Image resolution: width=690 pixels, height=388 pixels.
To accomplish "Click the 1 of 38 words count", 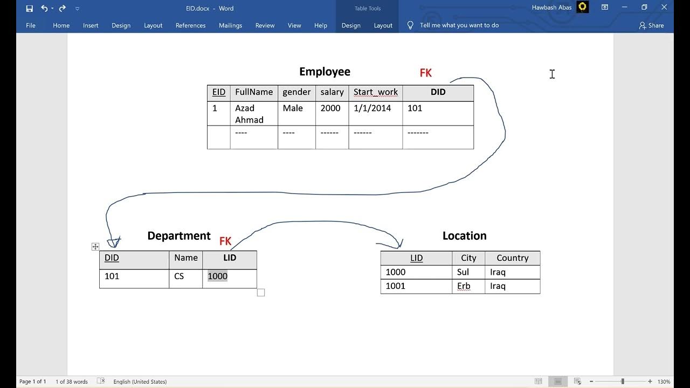I will point(72,382).
